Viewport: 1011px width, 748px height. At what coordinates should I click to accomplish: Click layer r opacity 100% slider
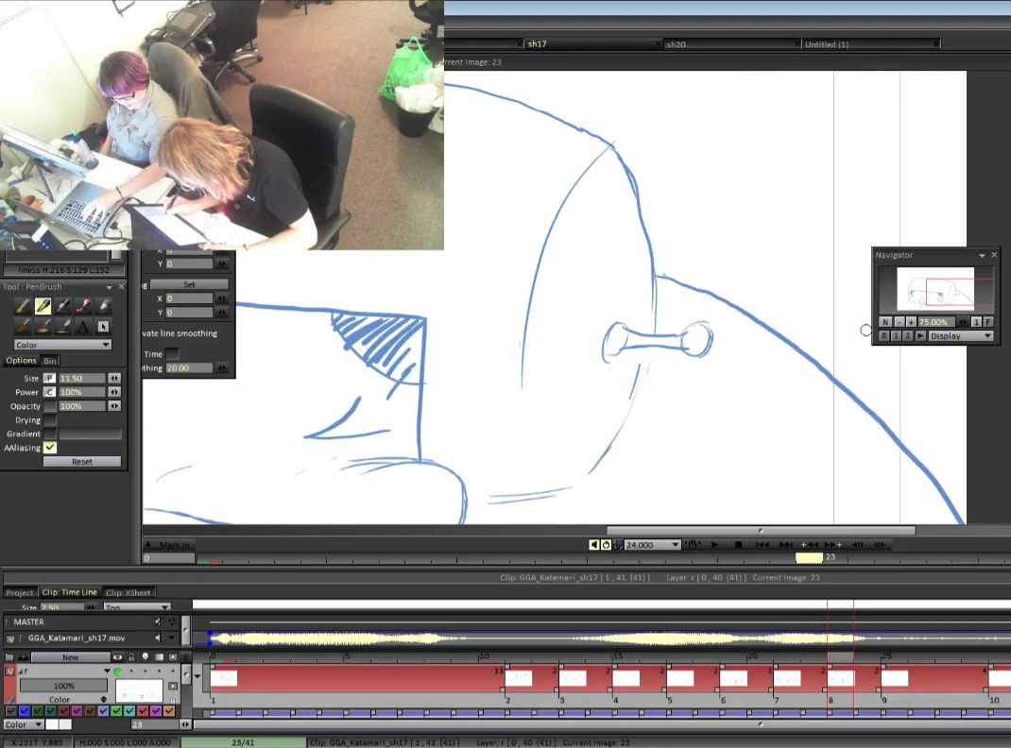pyautogui.click(x=63, y=686)
